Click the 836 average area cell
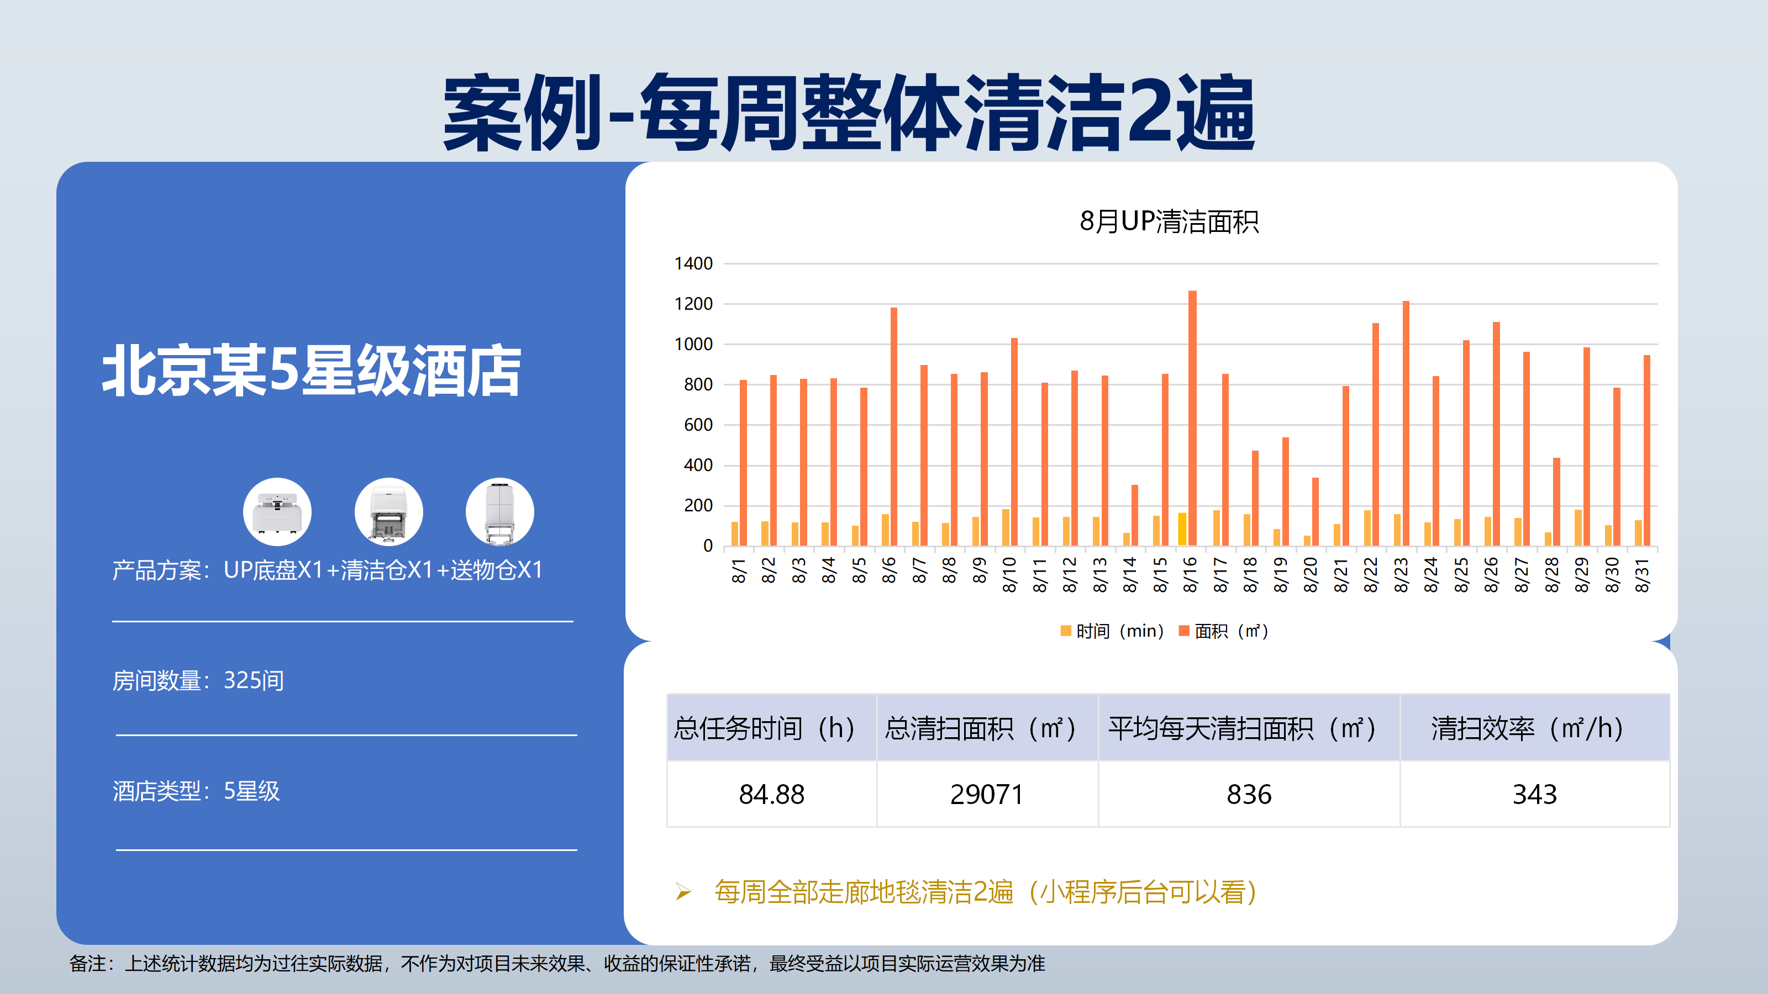The width and height of the screenshot is (1768, 994). (1249, 795)
